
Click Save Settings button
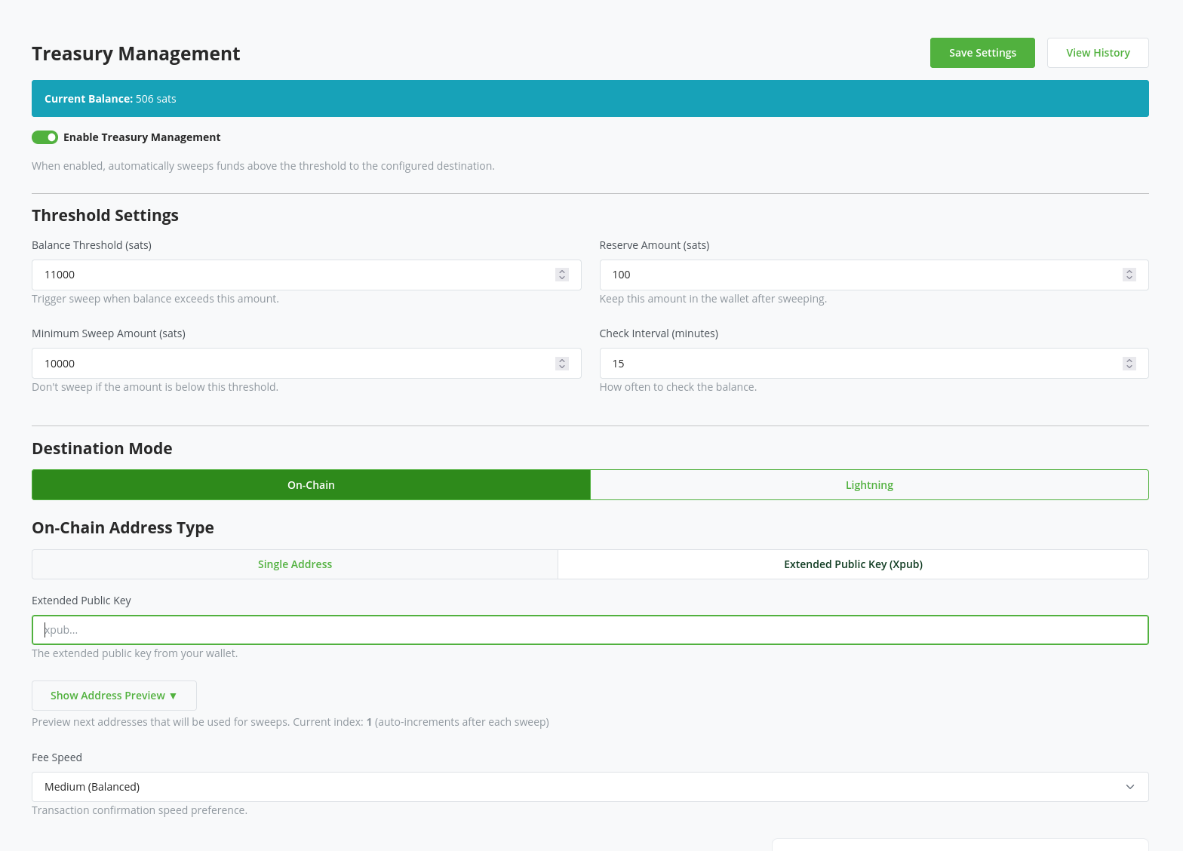pyautogui.click(x=982, y=53)
